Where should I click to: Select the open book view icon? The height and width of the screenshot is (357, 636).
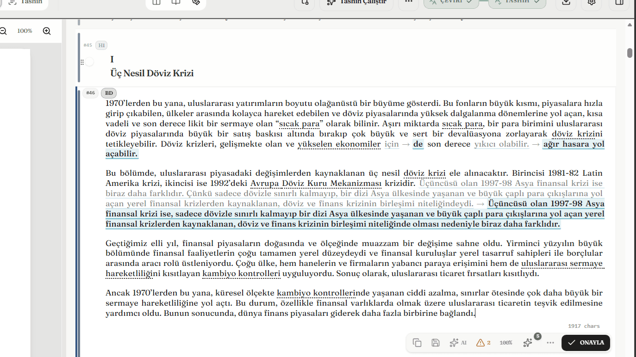coord(176,2)
